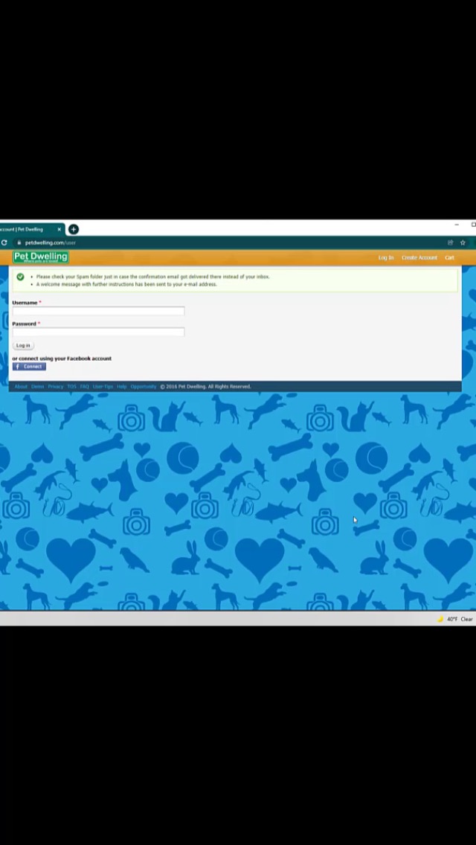The height and width of the screenshot is (845, 476).
Task: Focus the Password field
Action: [98, 332]
